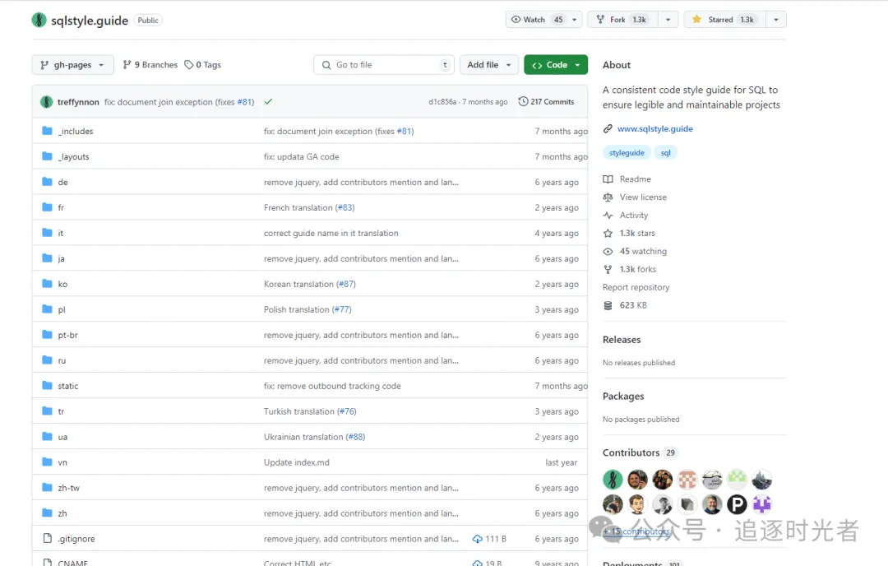Click the green commit status checkmark
The image size is (888, 566).
268,102
